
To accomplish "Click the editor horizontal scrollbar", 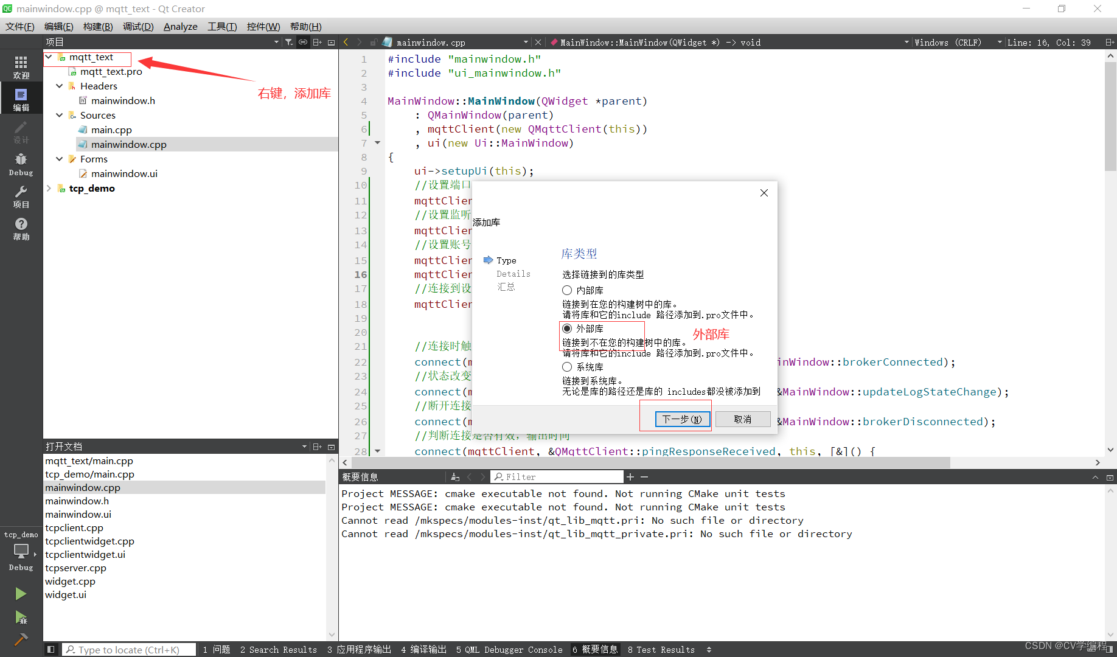I will (650, 463).
